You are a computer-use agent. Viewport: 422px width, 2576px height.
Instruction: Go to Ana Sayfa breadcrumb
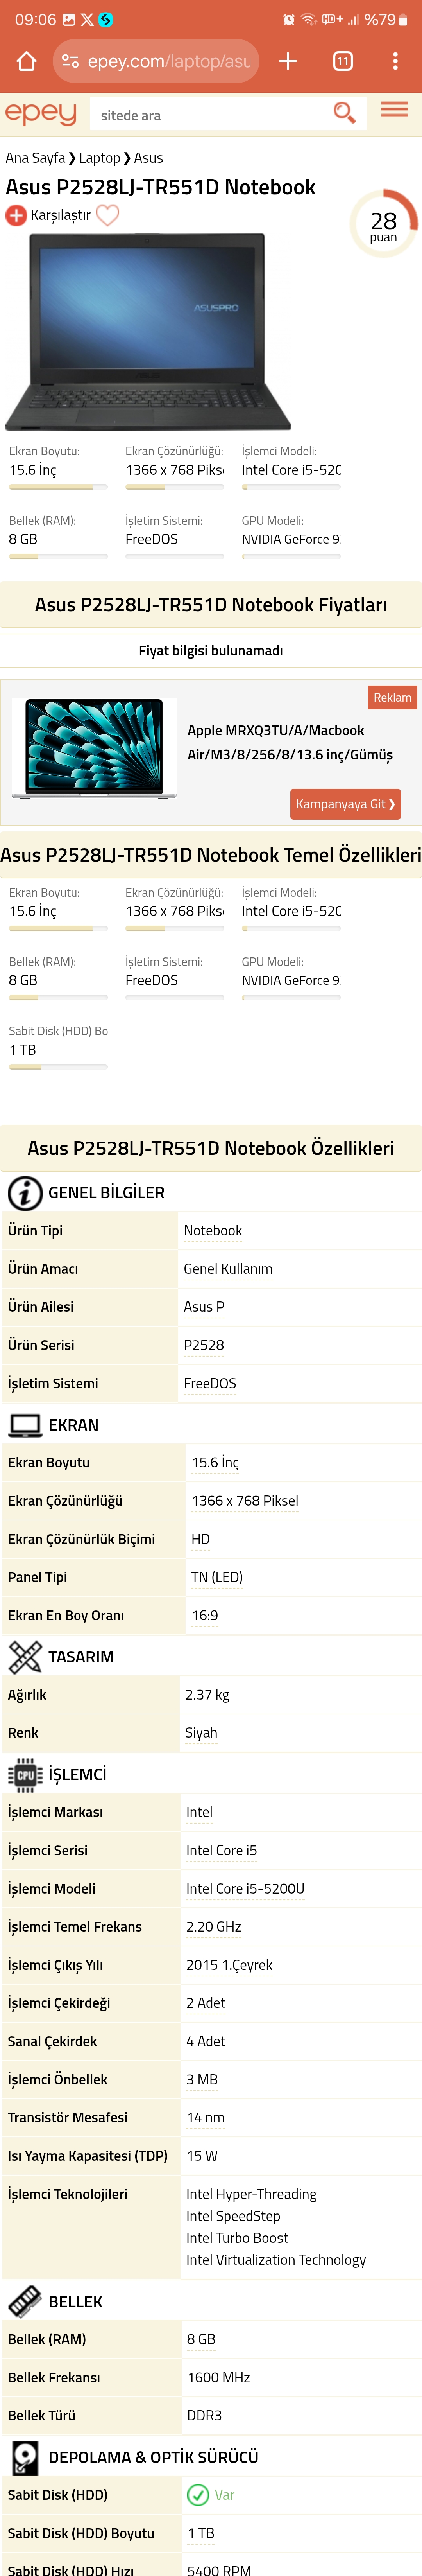[35, 158]
